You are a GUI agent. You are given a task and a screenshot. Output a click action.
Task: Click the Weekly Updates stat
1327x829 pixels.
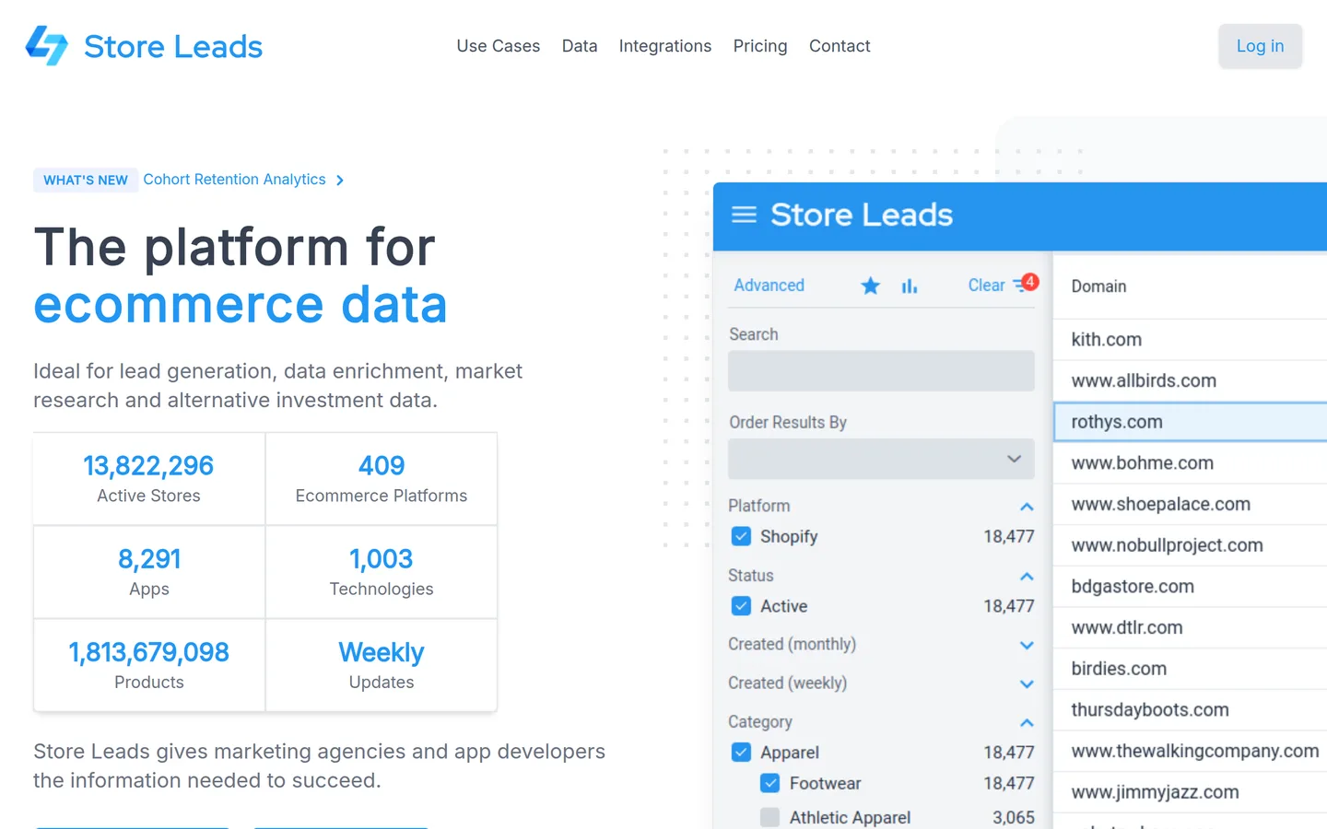[x=382, y=665]
